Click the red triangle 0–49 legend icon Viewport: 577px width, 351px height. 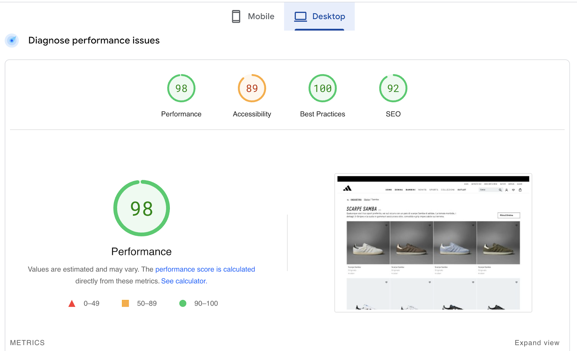coord(72,303)
